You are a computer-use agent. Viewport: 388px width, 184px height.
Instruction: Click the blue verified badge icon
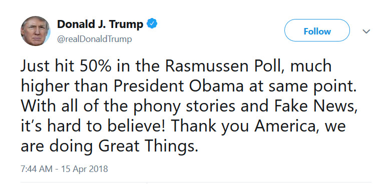(152, 24)
